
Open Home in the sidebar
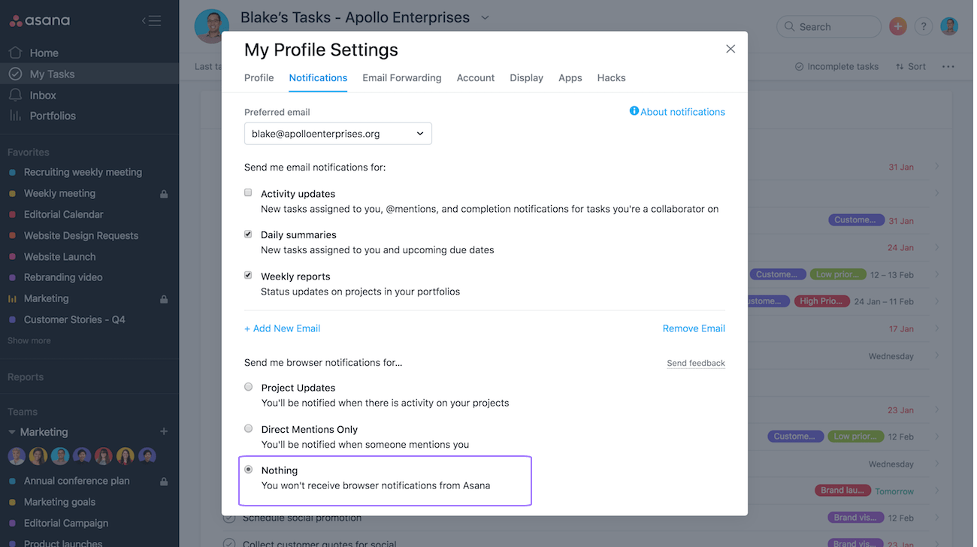(x=44, y=53)
